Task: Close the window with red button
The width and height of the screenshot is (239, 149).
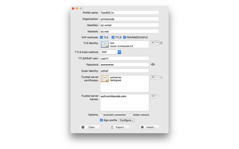Action: coord(73,9)
